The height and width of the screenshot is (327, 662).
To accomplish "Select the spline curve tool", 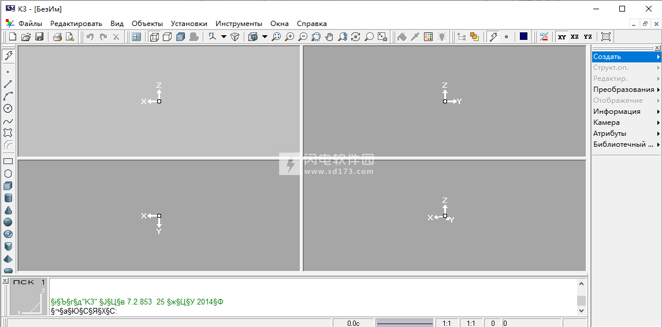I will [x=8, y=121].
